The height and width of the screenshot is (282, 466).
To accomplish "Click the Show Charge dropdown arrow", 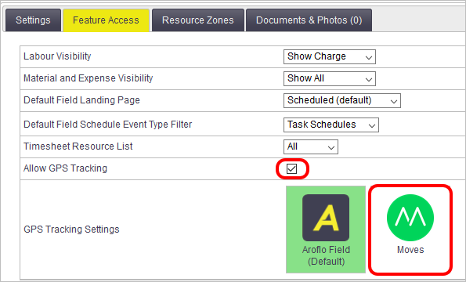I will click(x=369, y=57).
